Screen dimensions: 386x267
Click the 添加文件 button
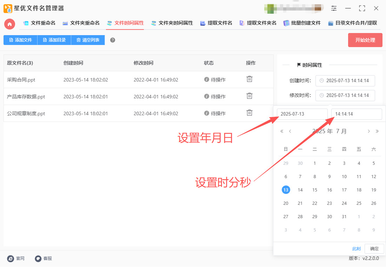point(20,40)
